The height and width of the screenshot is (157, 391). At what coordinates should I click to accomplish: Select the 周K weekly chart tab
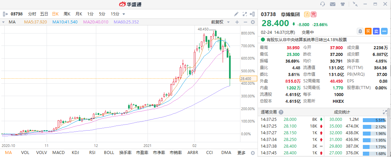(67, 14)
